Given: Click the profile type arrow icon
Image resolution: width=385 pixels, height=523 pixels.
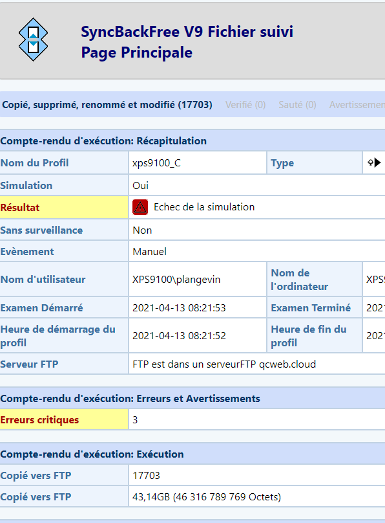Looking at the screenshot, I should click(x=374, y=162).
